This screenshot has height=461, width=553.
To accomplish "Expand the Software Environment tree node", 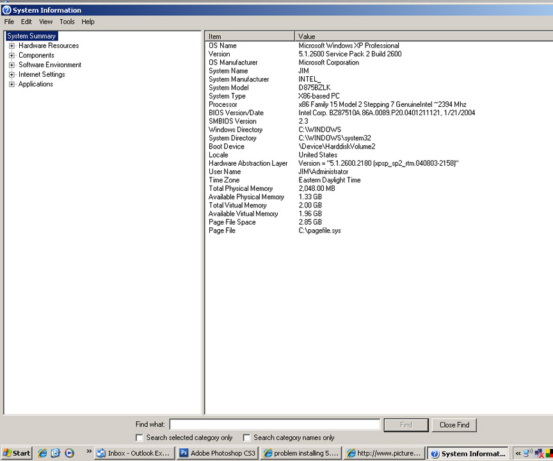I will point(12,65).
